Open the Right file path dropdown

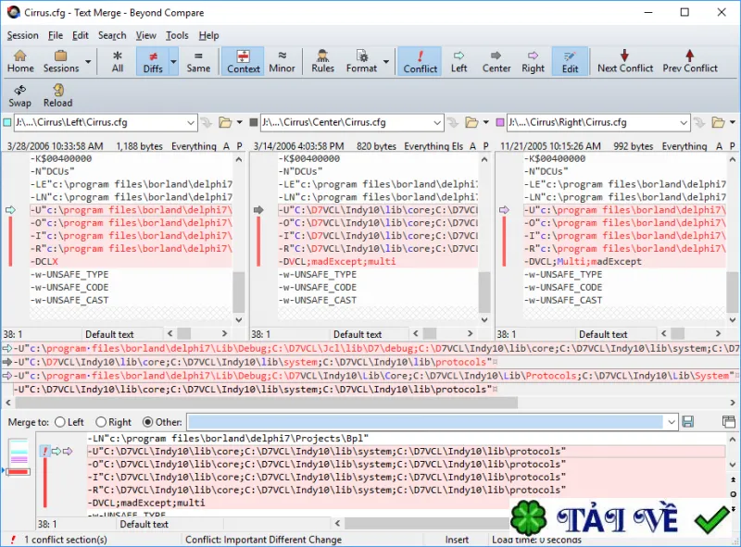[684, 123]
